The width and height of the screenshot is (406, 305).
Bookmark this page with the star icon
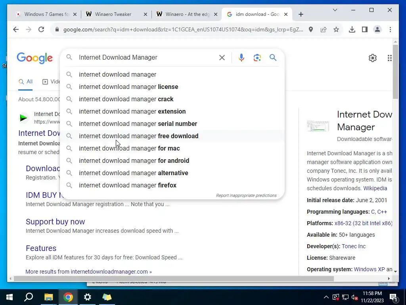pyautogui.click(x=336, y=29)
